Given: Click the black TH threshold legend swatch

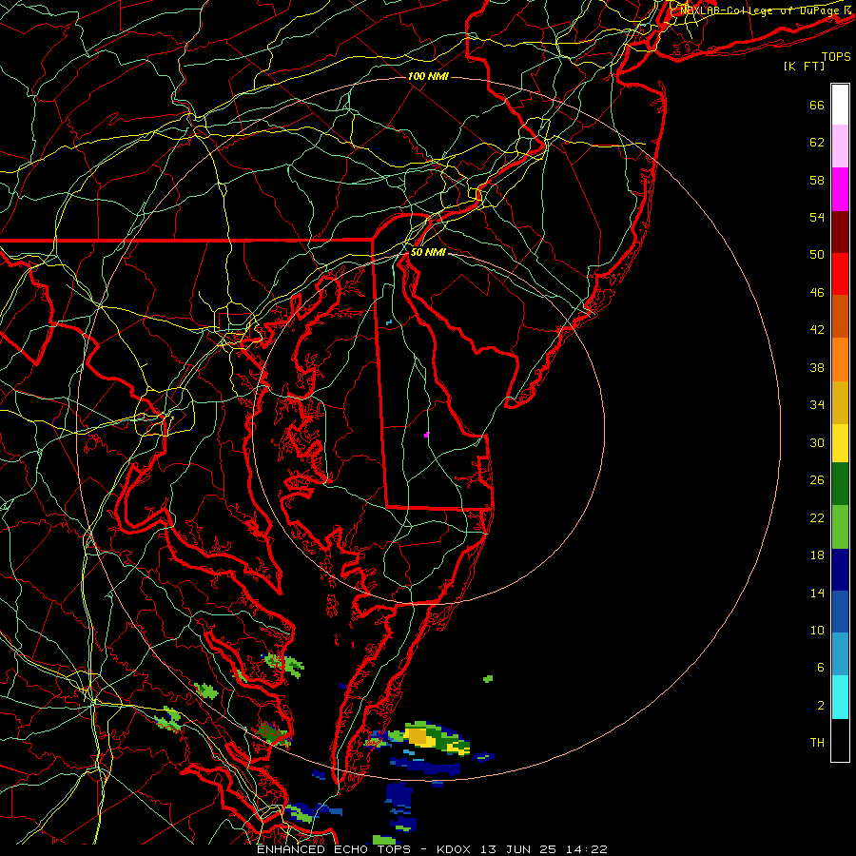Looking at the screenshot, I should [840, 740].
